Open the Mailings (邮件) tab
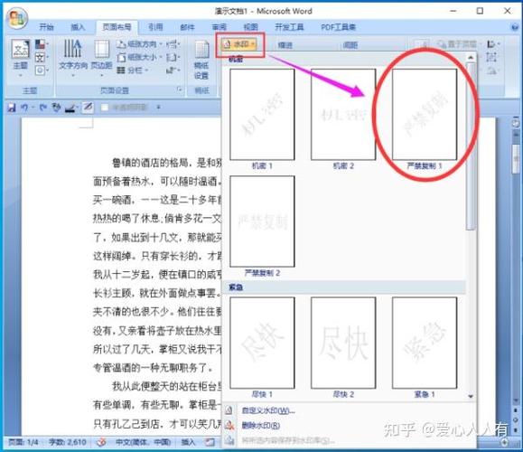523x452 pixels. point(187,27)
